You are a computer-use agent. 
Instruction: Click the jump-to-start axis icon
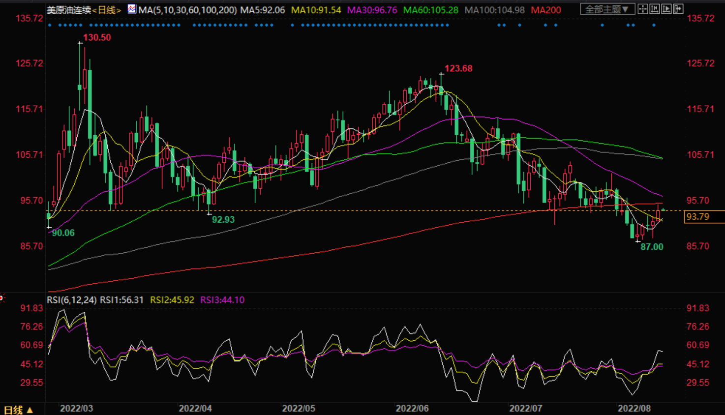[654, 9]
